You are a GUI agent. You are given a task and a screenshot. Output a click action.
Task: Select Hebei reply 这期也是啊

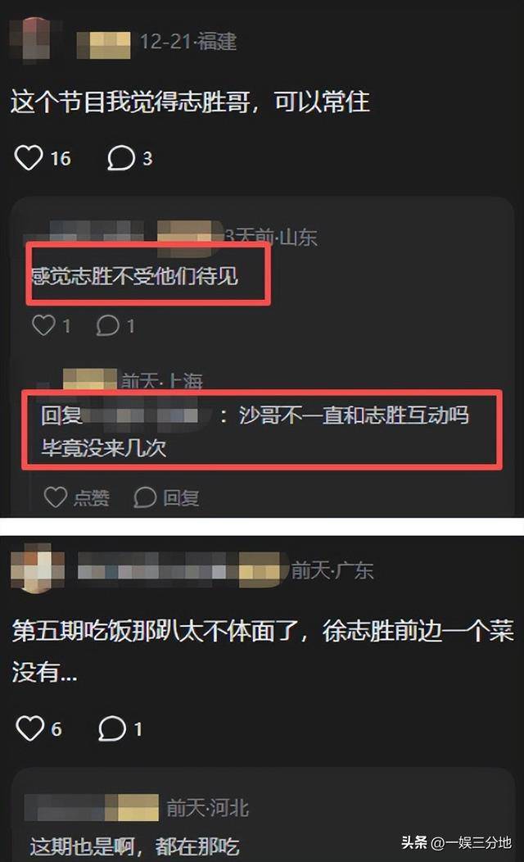pyautogui.click(x=82, y=846)
